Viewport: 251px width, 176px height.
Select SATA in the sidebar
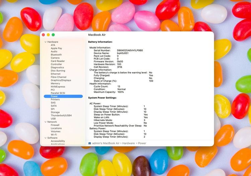[54, 106]
